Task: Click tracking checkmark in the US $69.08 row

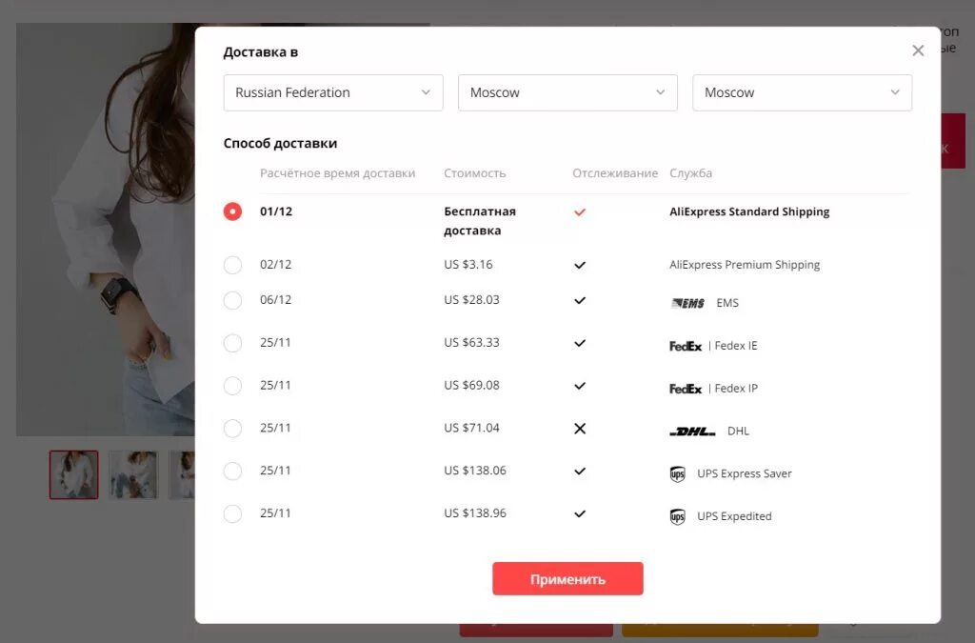Action: tap(580, 386)
